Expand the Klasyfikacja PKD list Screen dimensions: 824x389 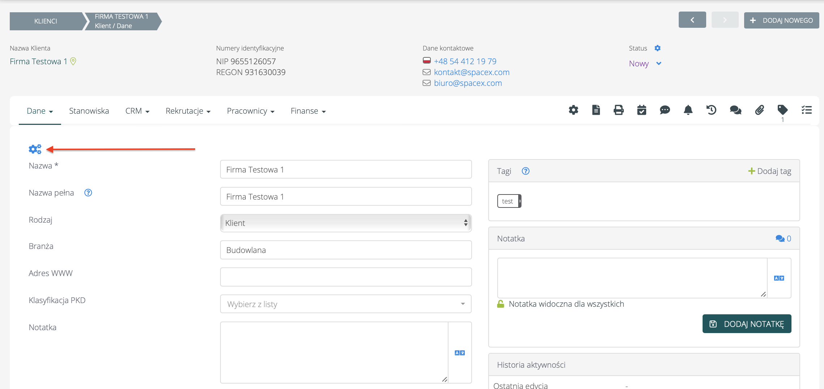346,304
